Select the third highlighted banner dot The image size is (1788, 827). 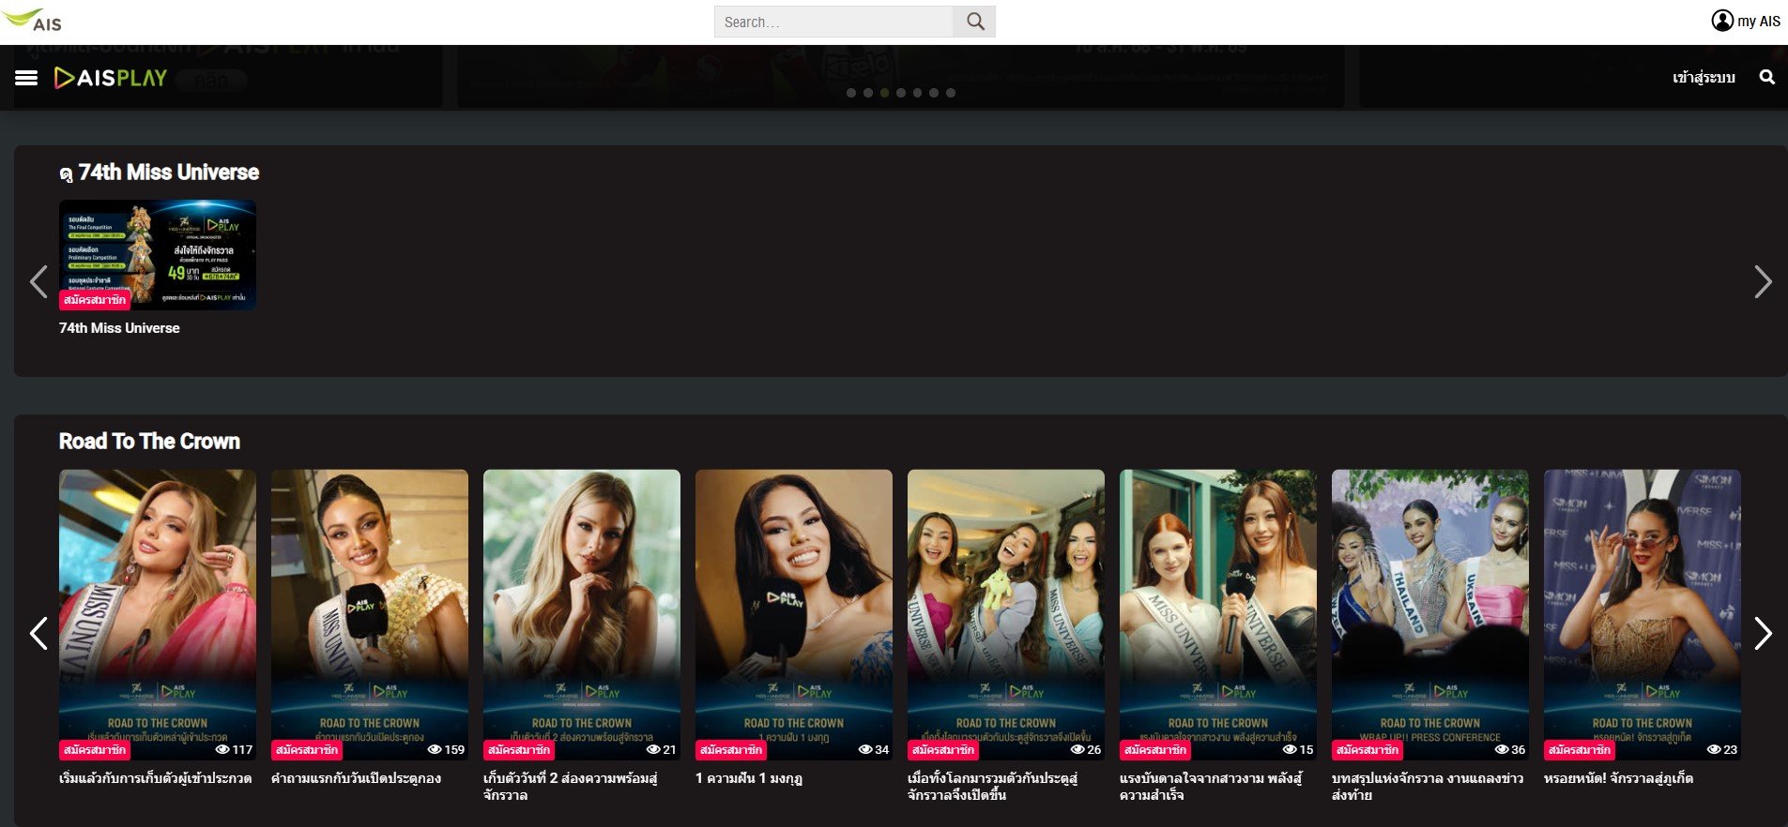[x=884, y=93]
